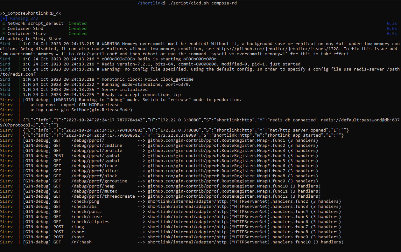Click the "monotonic clock: POSIX clock_gettime" line
This screenshot has width=401, height=252.
tap(97, 79)
